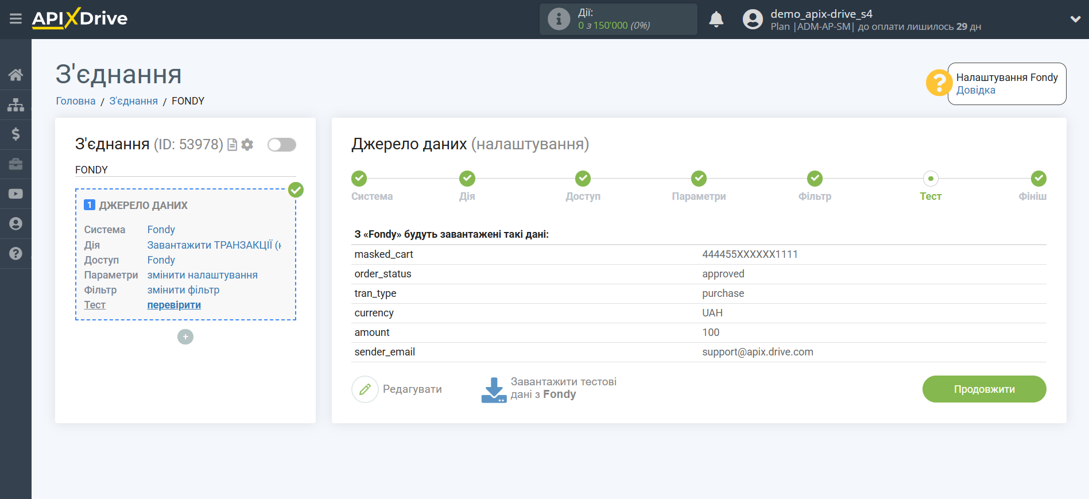Select amount value 100

(x=711, y=332)
